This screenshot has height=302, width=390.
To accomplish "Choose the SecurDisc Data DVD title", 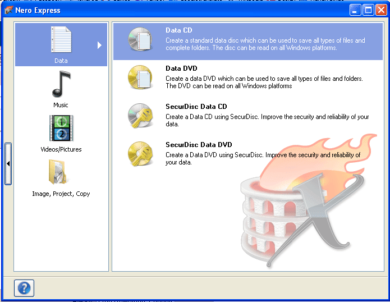I will pyautogui.click(x=199, y=144).
